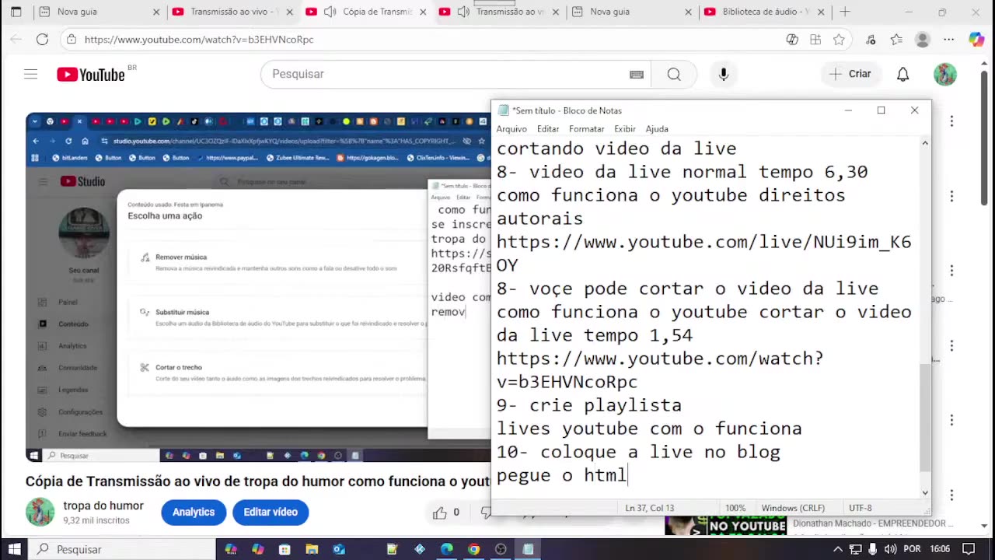Click the YouTube search magnifier button

point(673,74)
